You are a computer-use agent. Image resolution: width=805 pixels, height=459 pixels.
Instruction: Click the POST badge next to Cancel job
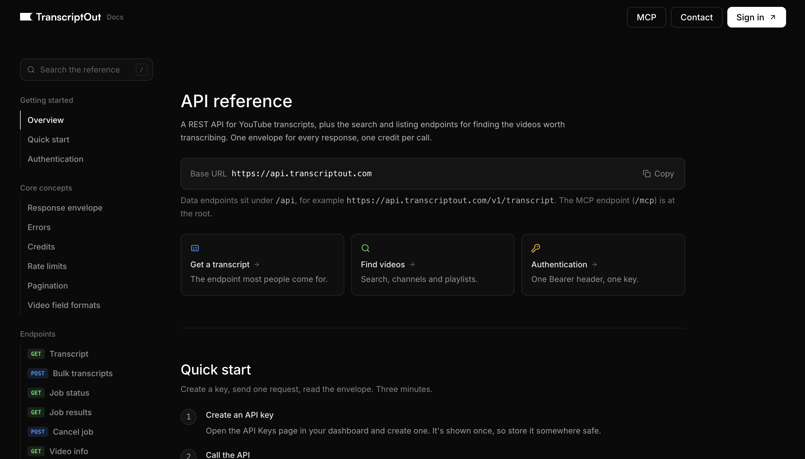pos(38,431)
